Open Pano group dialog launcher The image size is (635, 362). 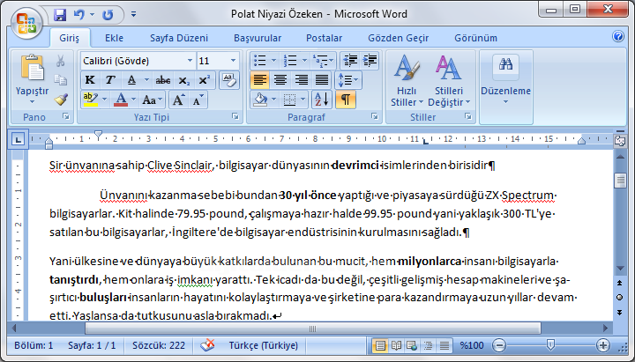pos(65,117)
